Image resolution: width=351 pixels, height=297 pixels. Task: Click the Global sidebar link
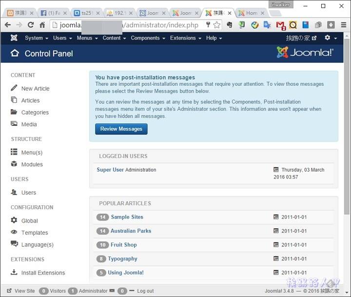pyautogui.click(x=30, y=220)
